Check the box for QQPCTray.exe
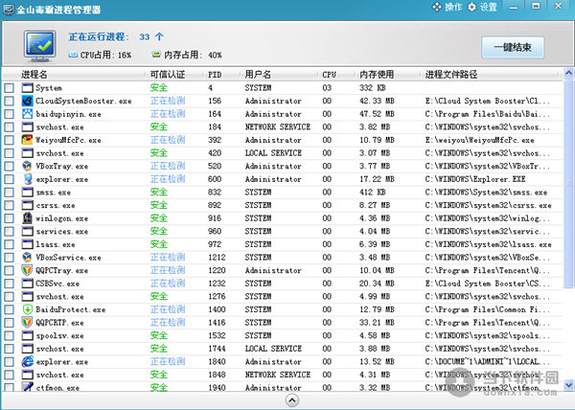The width and height of the screenshot is (575, 410). tap(10, 270)
